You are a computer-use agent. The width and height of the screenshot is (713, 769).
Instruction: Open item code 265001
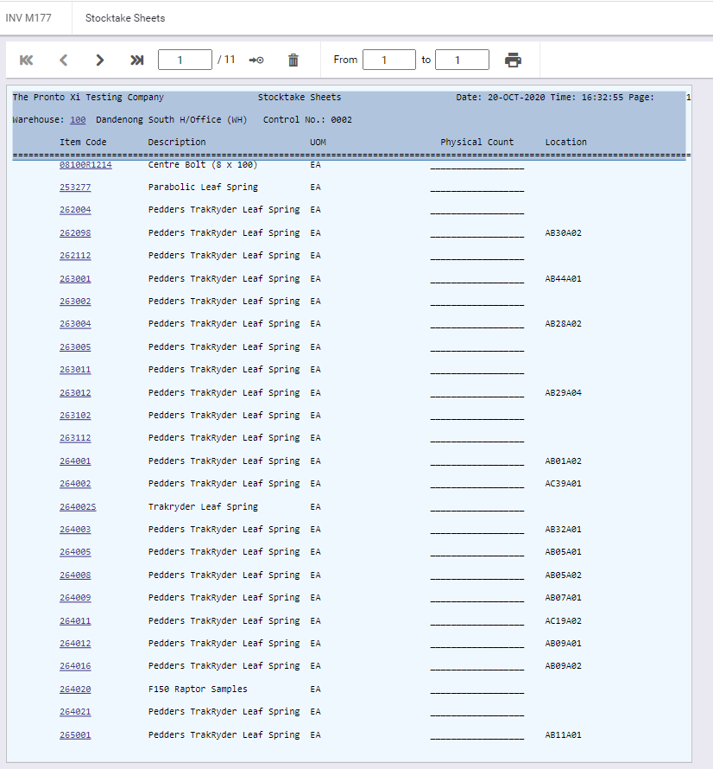(x=75, y=734)
